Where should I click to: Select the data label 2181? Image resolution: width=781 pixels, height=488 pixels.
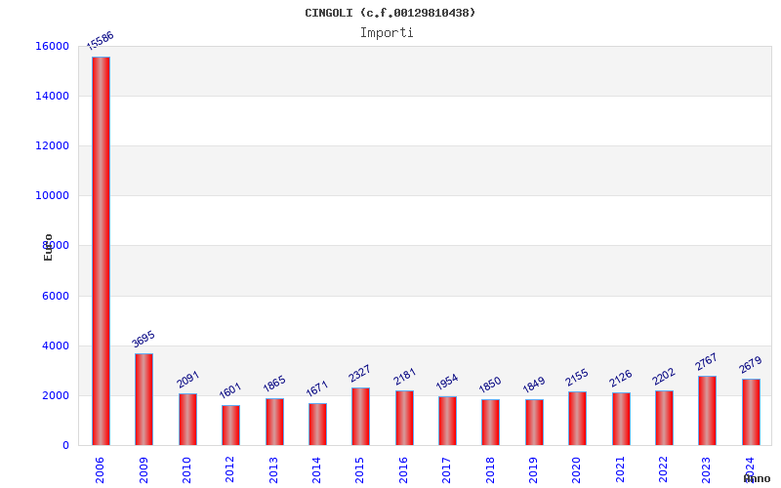pos(404,377)
